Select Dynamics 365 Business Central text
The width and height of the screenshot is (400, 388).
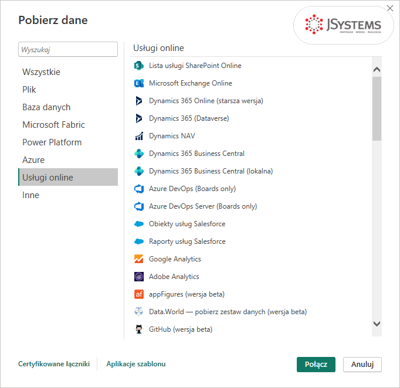[x=196, y=154]
